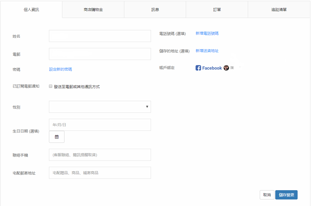Focus the 姓名 input field
The height and width of the screenshot is (206, 312).
click(100, 36)
